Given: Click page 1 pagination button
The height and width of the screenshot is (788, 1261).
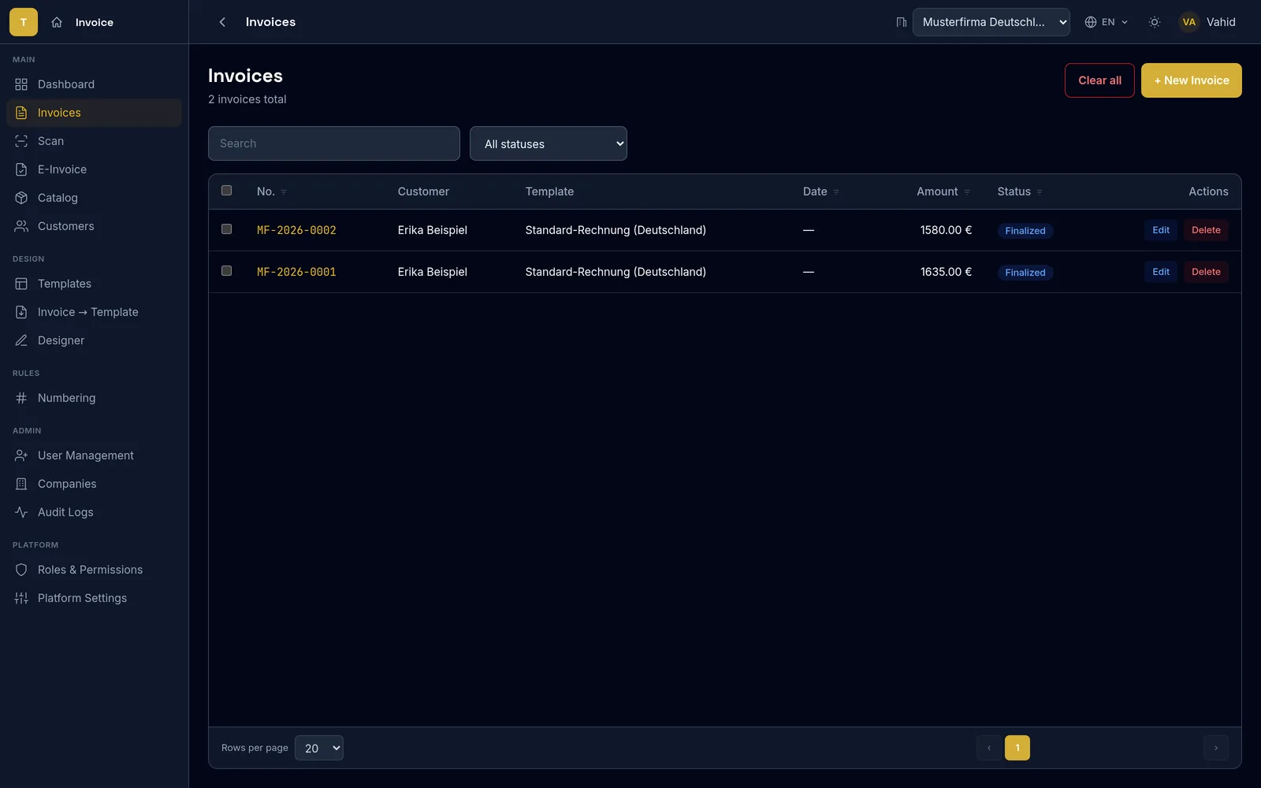Looking at the screenshot, I should [x=1017, y=748].
